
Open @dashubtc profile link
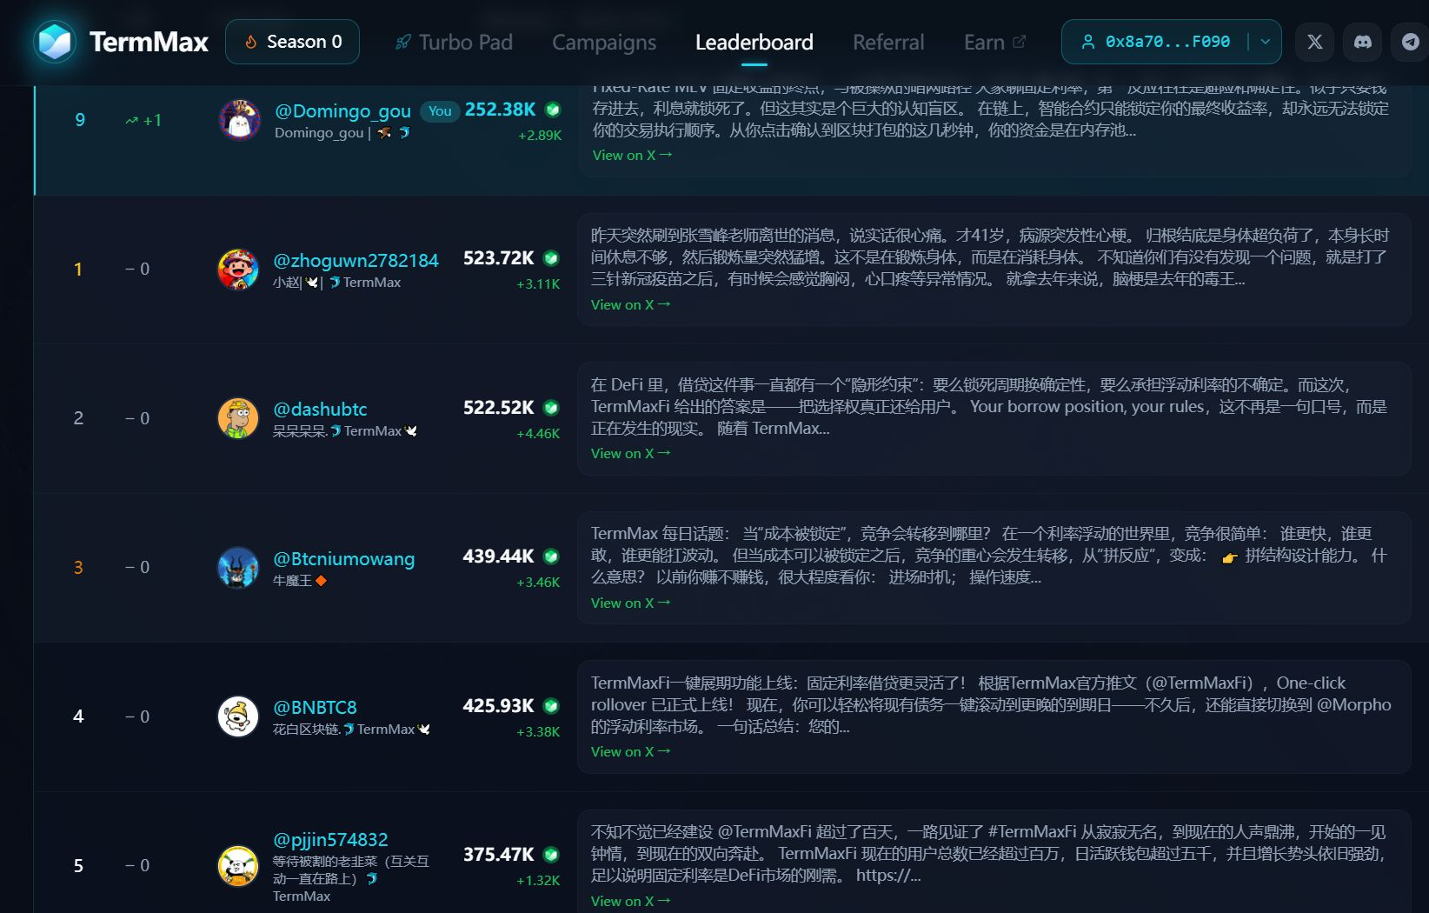(320, 409)
